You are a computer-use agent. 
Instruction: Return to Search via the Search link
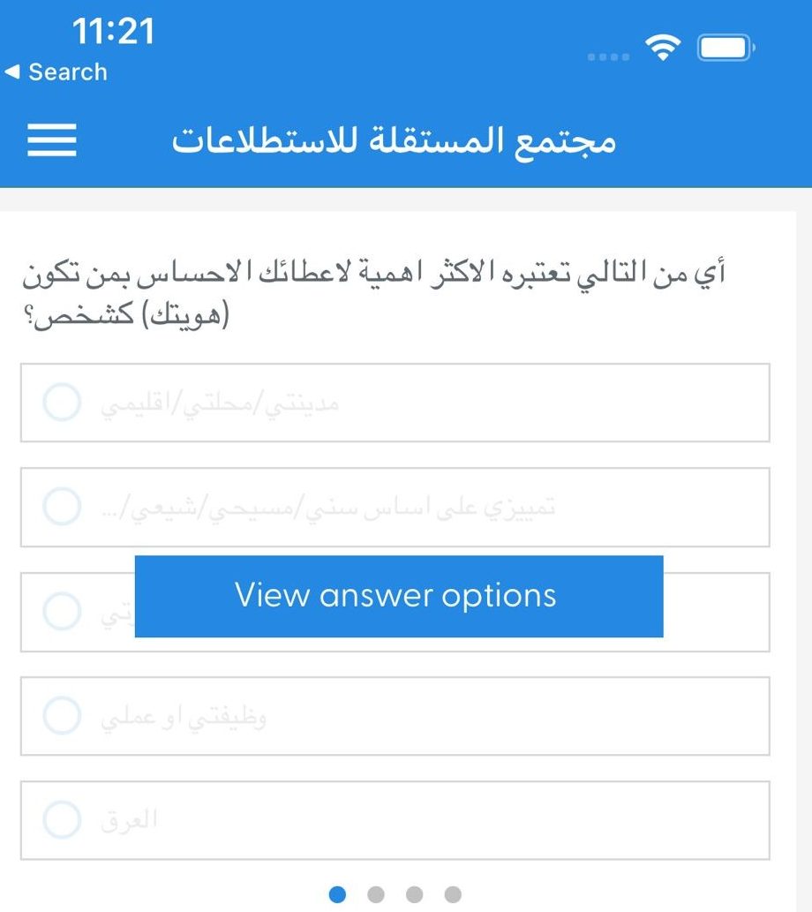(x=67, y=72)
